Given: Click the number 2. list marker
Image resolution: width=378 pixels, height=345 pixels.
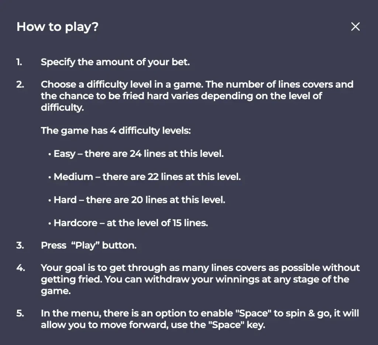Looking at the screenshot, I should 20,84.
